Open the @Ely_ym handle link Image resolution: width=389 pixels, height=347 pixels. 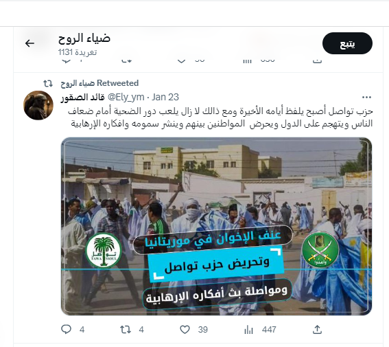pyautogui.click(x=126, y=97)
